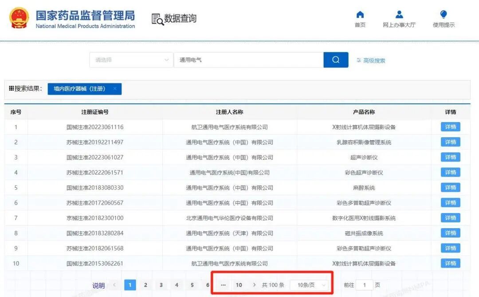This screenshot has height=297, width=479.
Task: Click the grid icon beside 搜索结果
Action: [x=11, y=88]
